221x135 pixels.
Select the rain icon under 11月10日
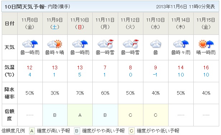point(80,44)
